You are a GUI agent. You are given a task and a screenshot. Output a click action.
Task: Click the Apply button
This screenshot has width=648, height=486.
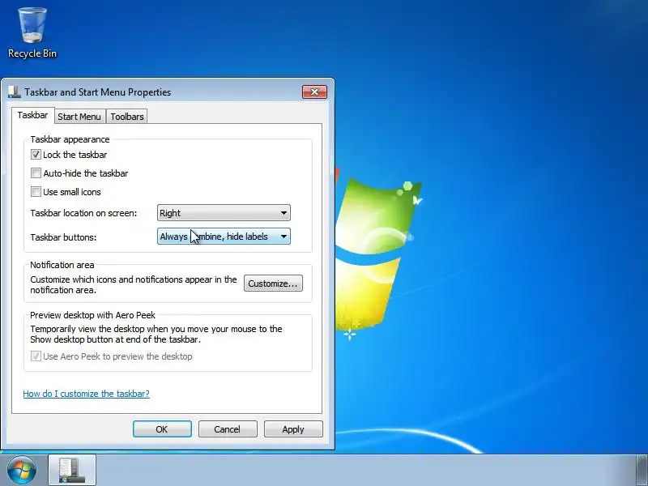[x=293, y=429]
